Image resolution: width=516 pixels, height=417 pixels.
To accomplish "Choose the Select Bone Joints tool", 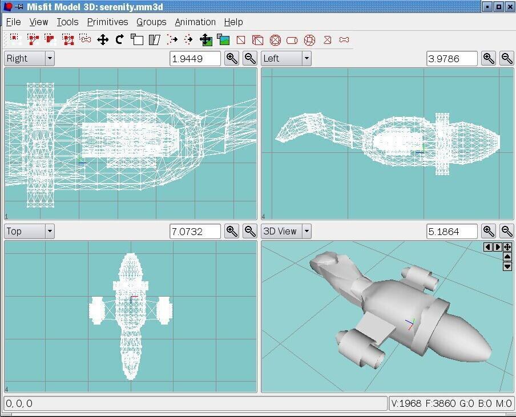I will click(x=85, y=39).
